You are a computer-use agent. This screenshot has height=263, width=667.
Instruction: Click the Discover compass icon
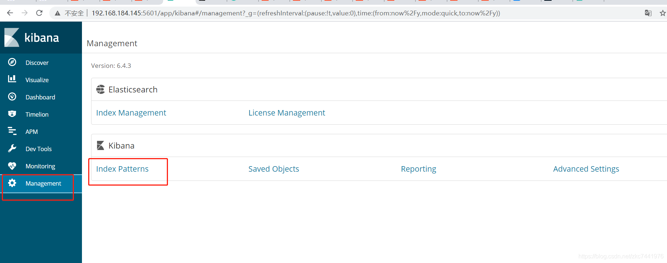pos(12,62)
